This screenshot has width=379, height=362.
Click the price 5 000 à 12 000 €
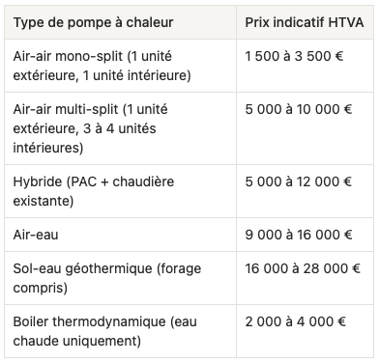[x=298, y=181]
